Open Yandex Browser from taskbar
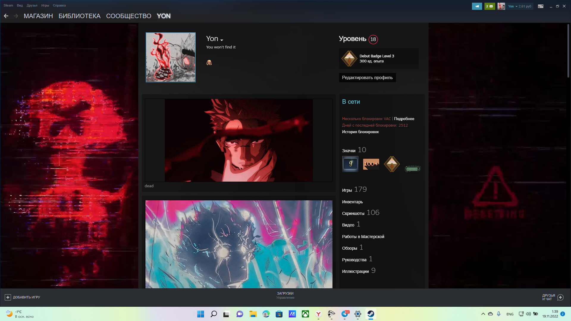Image resolution: width=571 pixels, height=321 pixels. click(319, 314)
